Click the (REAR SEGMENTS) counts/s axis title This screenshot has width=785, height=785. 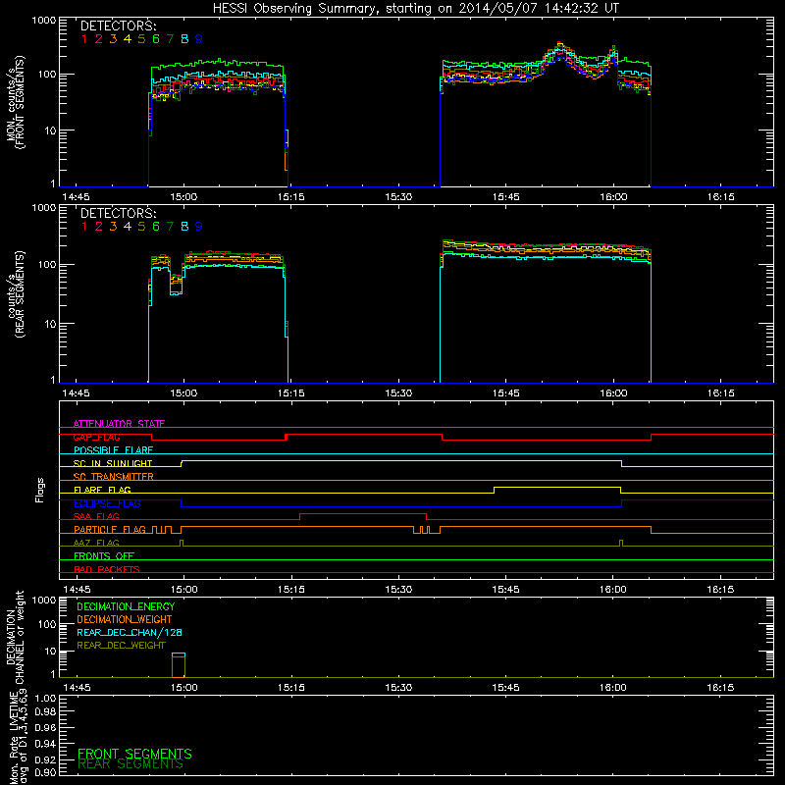(16, 293)
